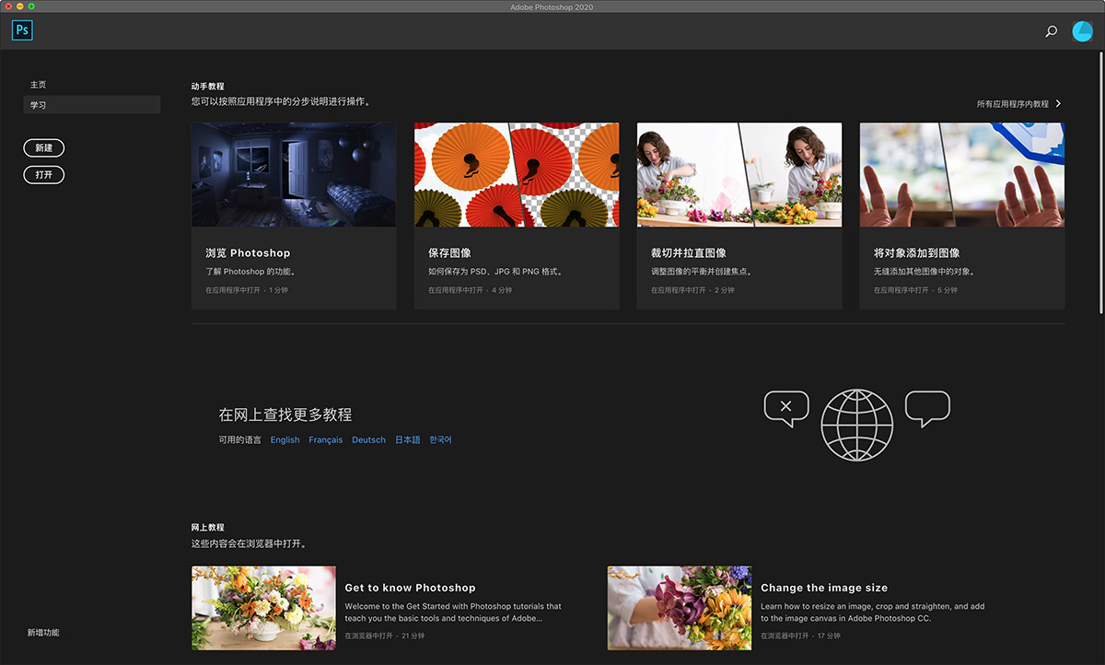Click the 新建 button

[x=44, y=147]
